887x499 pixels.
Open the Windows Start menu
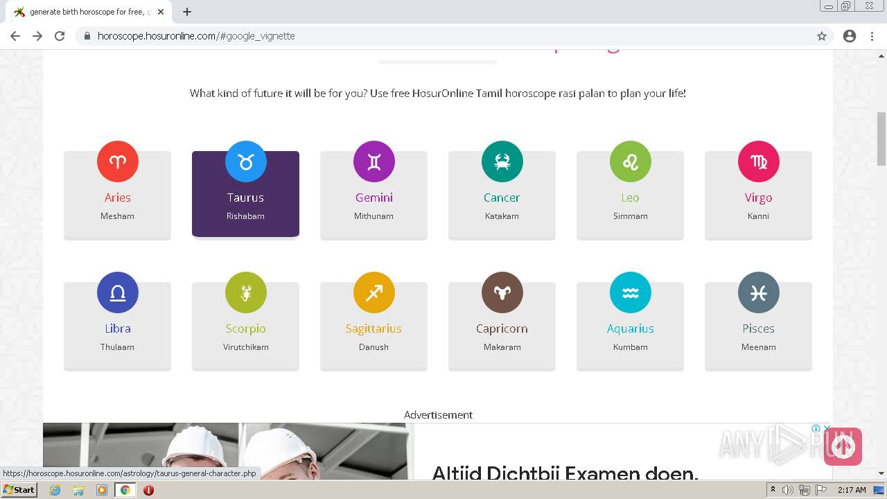coord(19,489)
